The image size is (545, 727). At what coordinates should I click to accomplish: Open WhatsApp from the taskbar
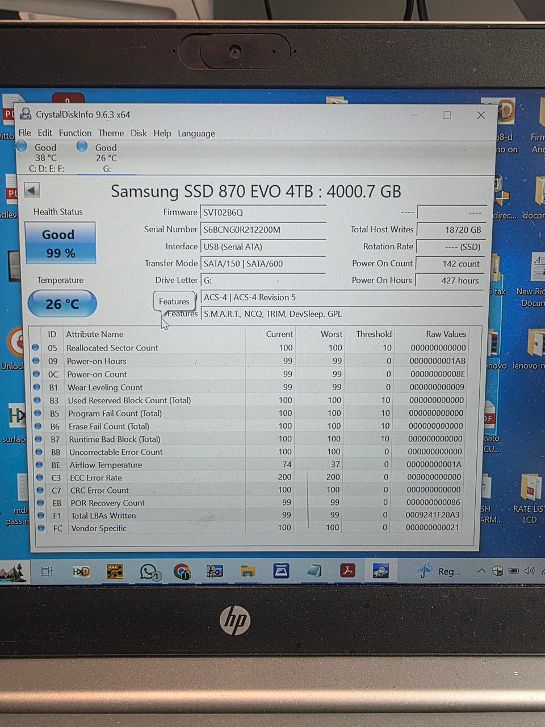(150, 571)
